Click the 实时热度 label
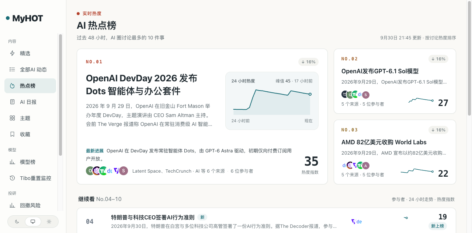The height and width of the screenshot is (233, 472). point(92,14)
